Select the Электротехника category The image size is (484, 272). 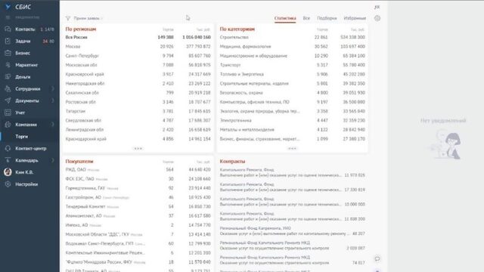[x=293, y=121]
